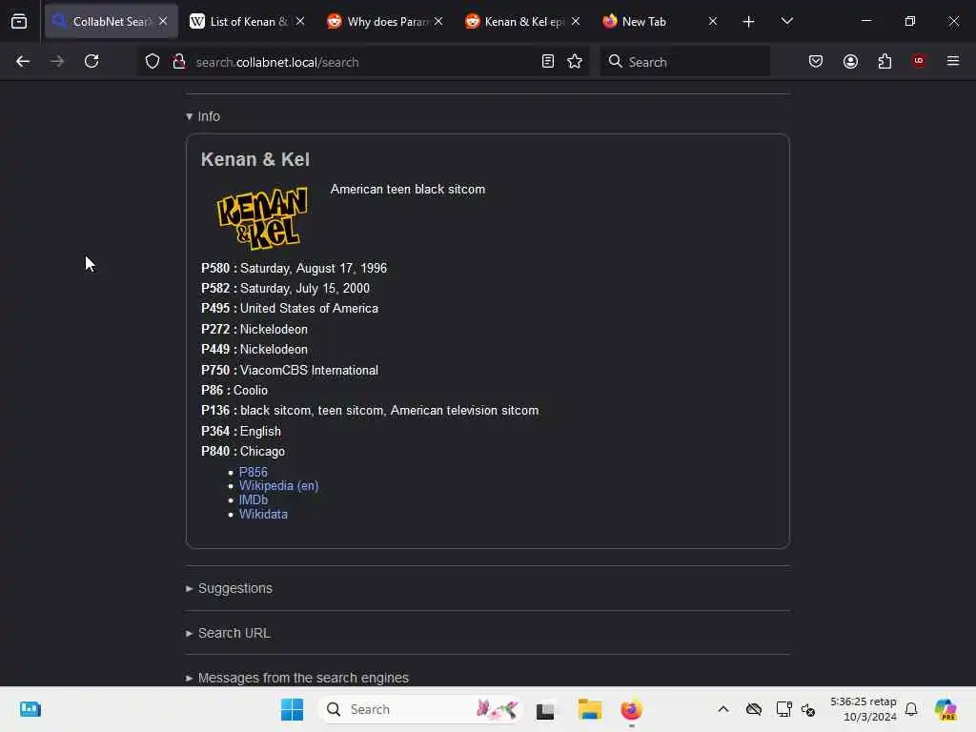976x732 pixels.
Task: Open taskbar clock and date
Action: [864, 709]
